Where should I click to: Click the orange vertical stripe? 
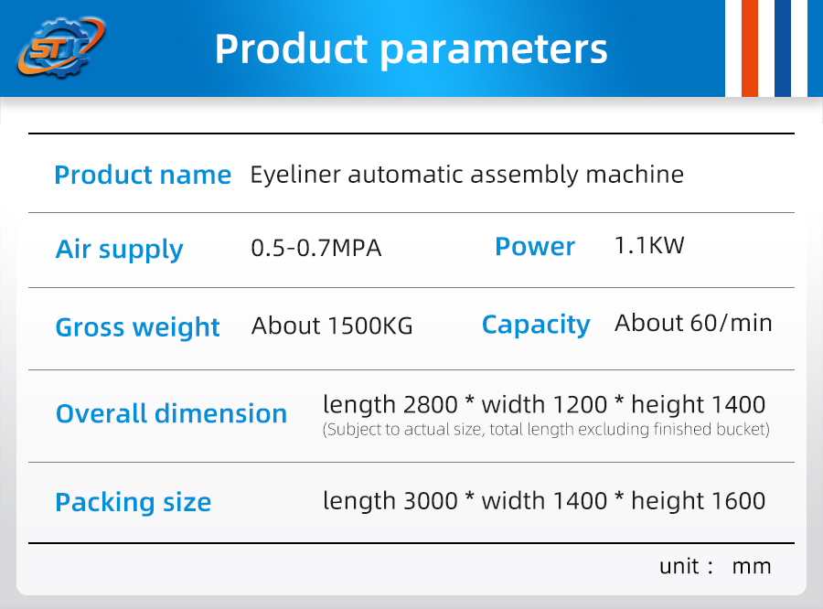click(750, 48)
